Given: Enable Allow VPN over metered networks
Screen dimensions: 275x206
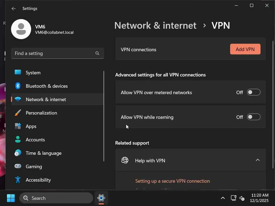Looking at the screenshot, I should point(254,92).
